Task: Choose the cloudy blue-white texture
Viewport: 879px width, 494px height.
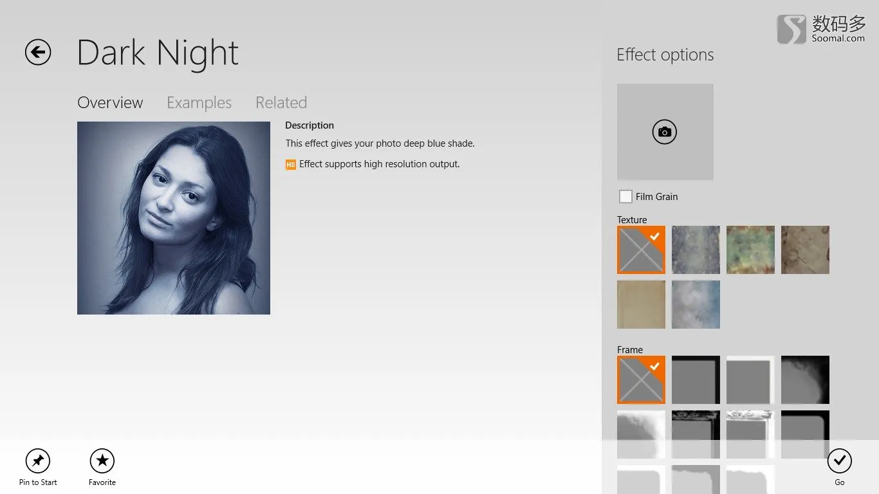Action: point(696,304)
